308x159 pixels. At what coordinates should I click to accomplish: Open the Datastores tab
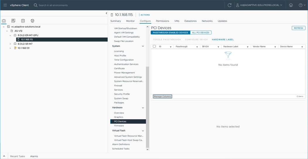click(x=190, y=21)
